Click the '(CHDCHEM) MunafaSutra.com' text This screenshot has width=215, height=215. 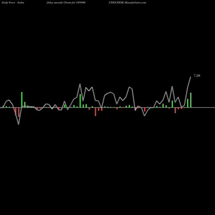[127, 3]
